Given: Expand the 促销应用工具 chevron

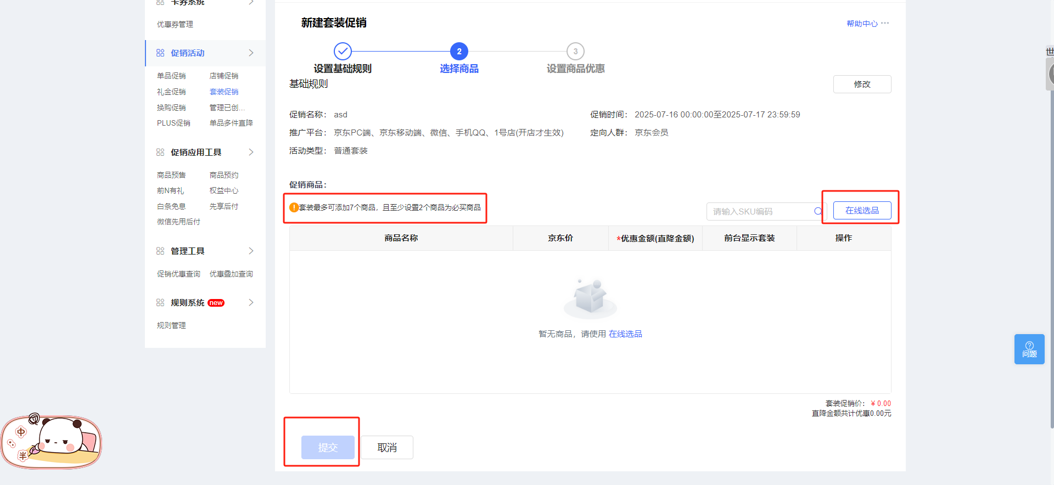Looking at the screenshot, I should tap(251, 152).
